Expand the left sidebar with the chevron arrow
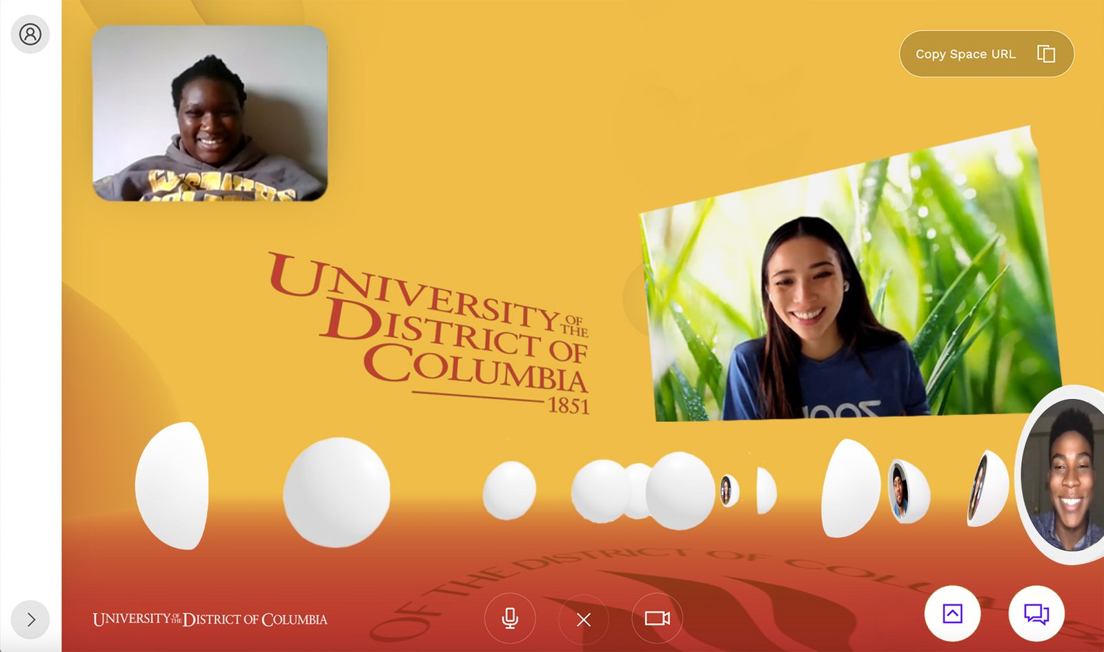Image resolution: width=1104 pixels, height=652 pixels. point(30,619)
